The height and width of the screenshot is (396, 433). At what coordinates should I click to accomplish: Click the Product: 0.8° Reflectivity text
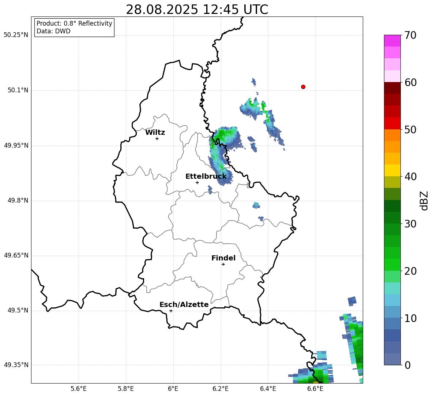[x=74, y=23]
